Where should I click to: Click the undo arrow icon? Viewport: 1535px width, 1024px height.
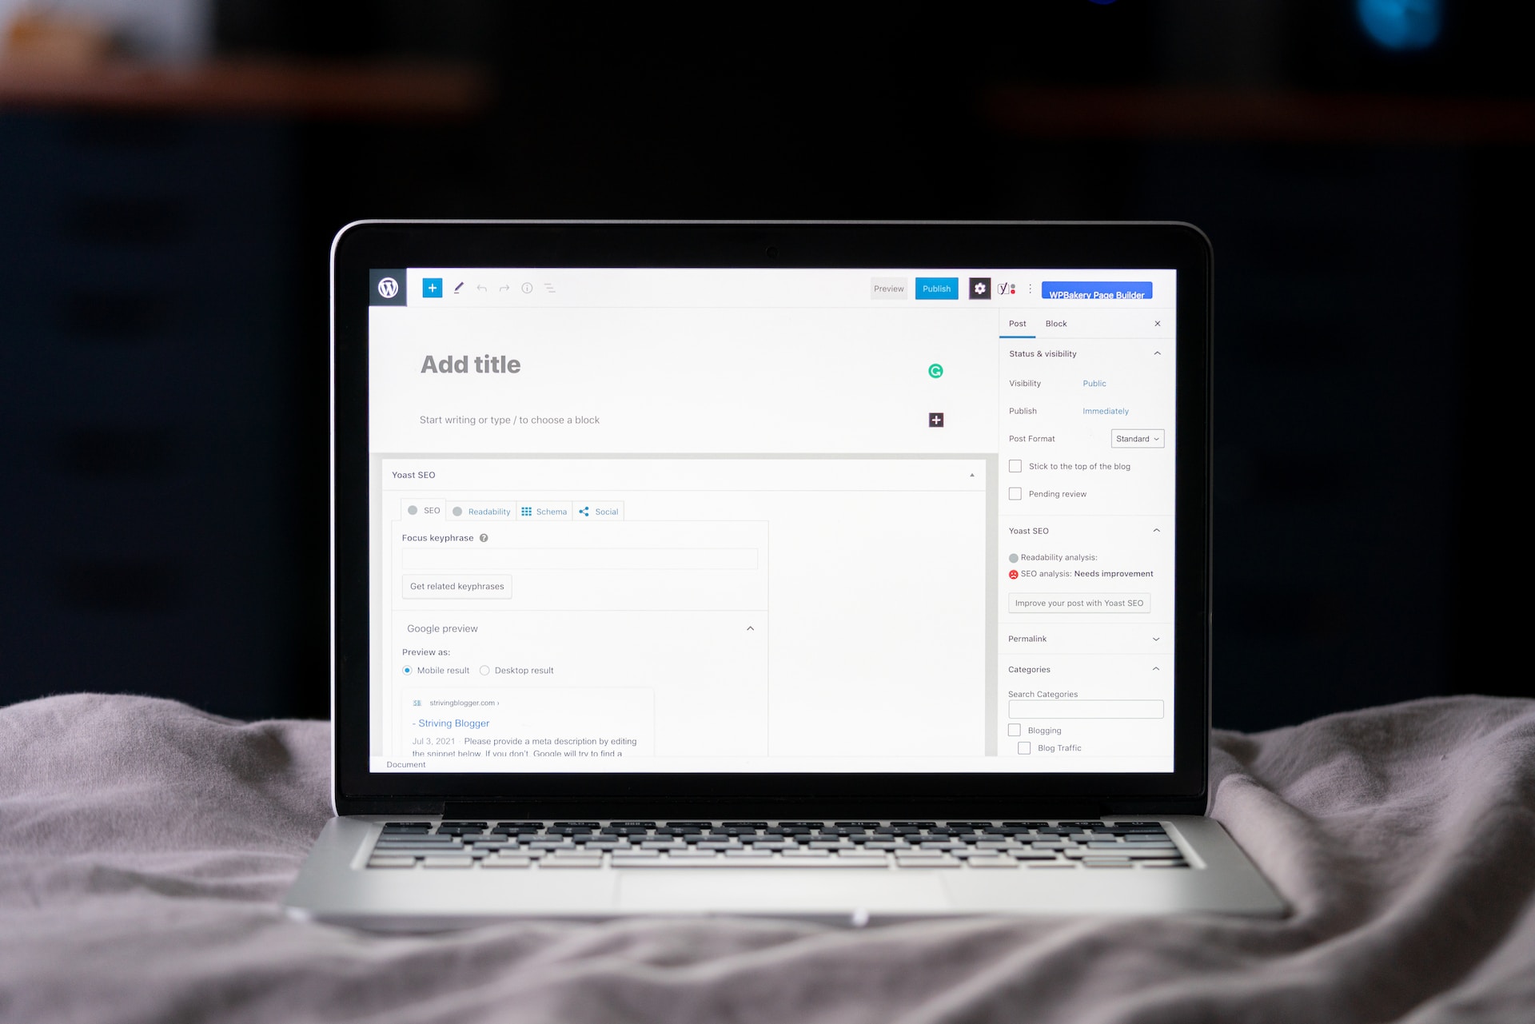(x=481, y=287)
